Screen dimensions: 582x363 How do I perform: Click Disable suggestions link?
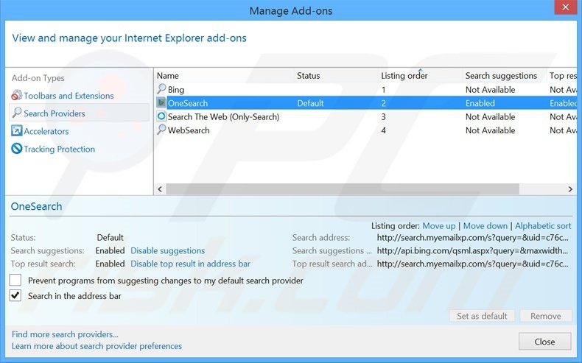[168, 250]
